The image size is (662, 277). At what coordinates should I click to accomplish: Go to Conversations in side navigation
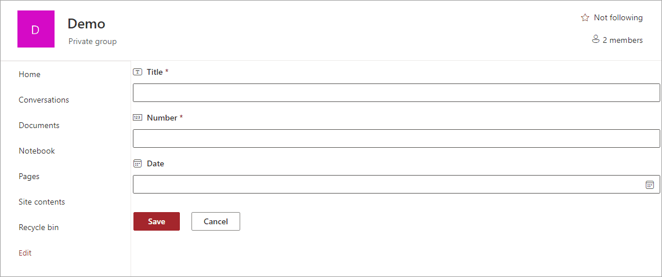[x=44, y=100]
